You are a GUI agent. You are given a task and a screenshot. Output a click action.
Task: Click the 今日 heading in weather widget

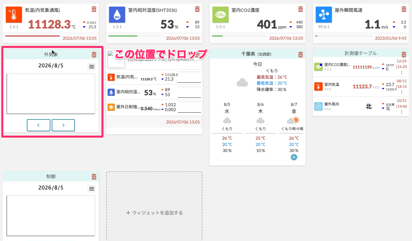click(x=257, y=64)
